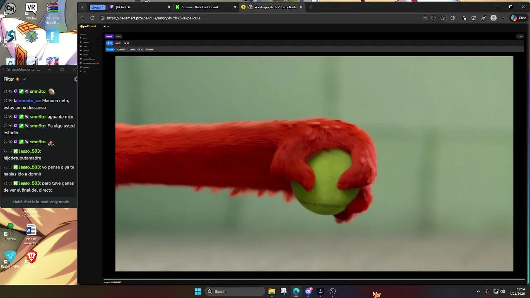Open the taskbar clock showing 09:54
The width and height of the screenshot is (530, 298).
click(518, 291)
